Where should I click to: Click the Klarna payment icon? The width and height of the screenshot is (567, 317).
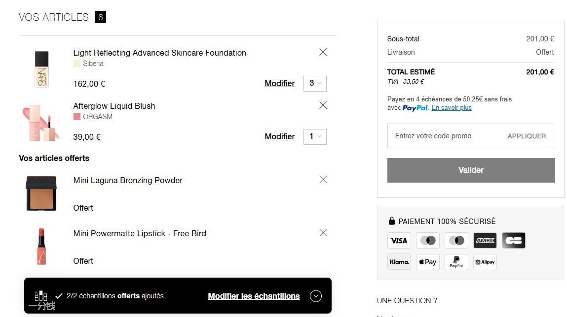pyautogui.click(x=399, y=262)
